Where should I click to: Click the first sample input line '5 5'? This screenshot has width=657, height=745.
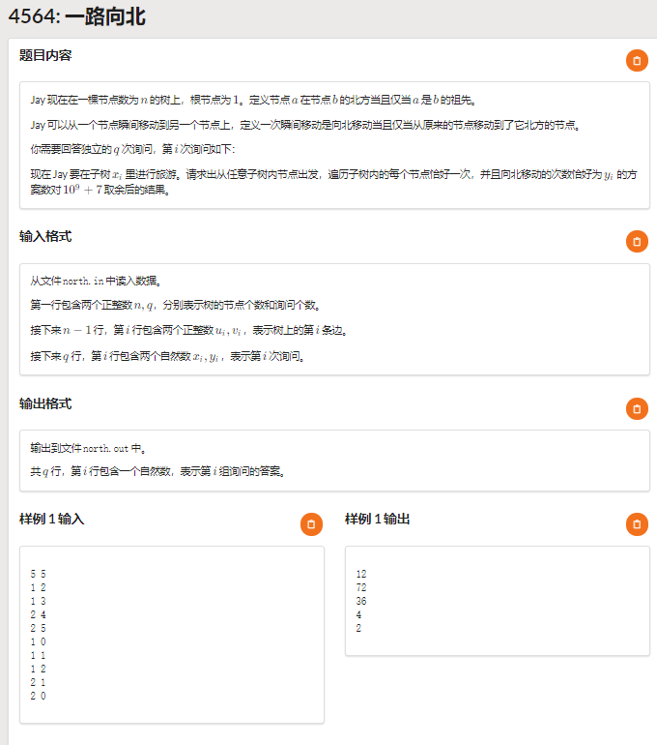39,575
